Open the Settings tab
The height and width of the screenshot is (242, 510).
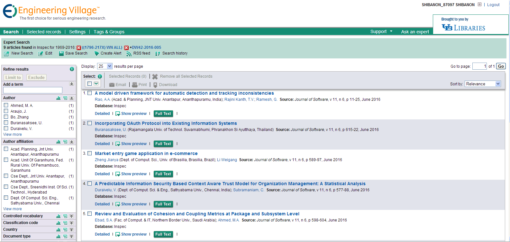[77, 32]
